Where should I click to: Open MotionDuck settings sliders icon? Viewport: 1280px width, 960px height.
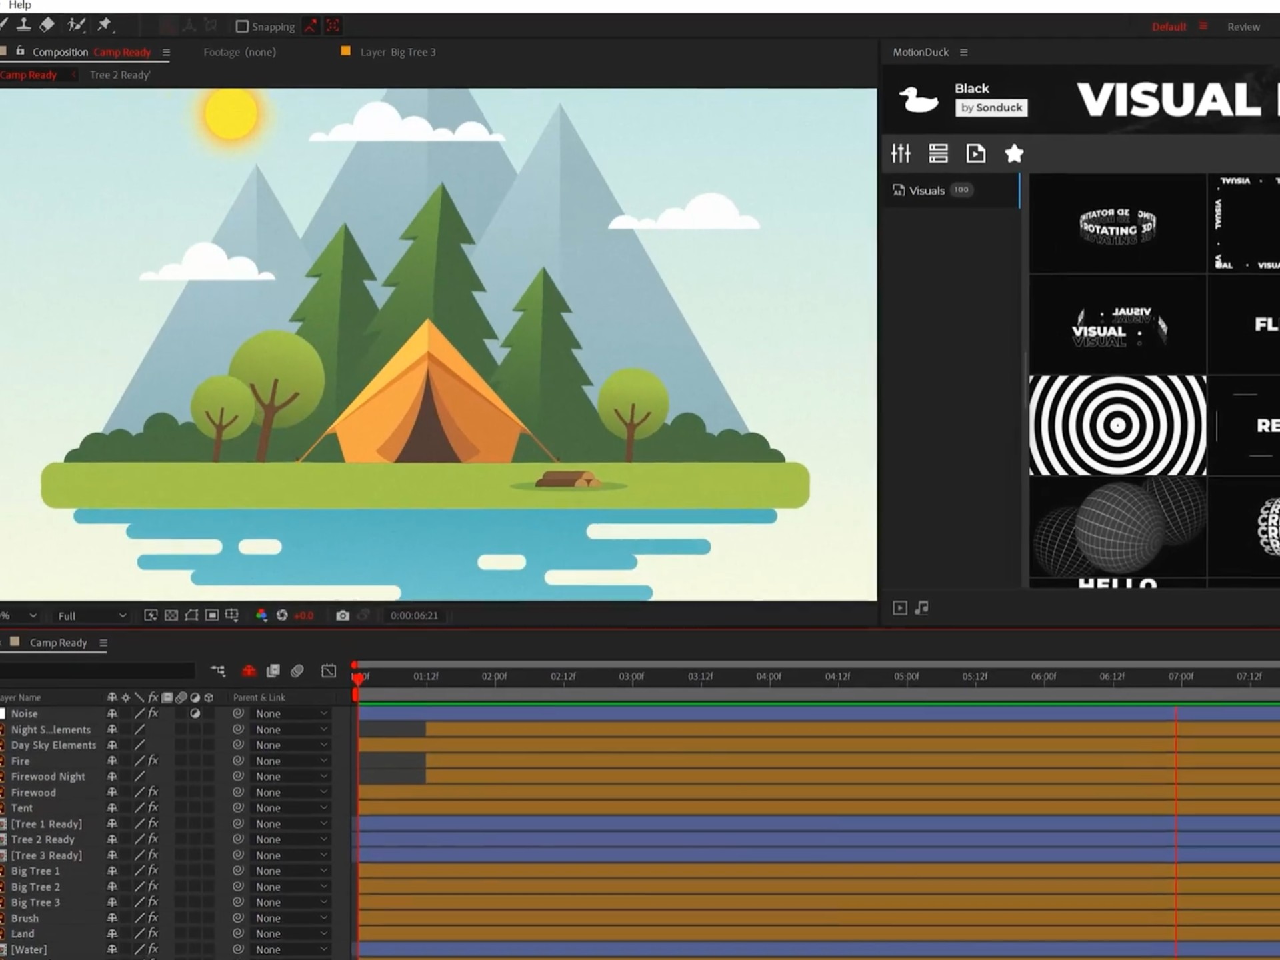tap(901, 154)
